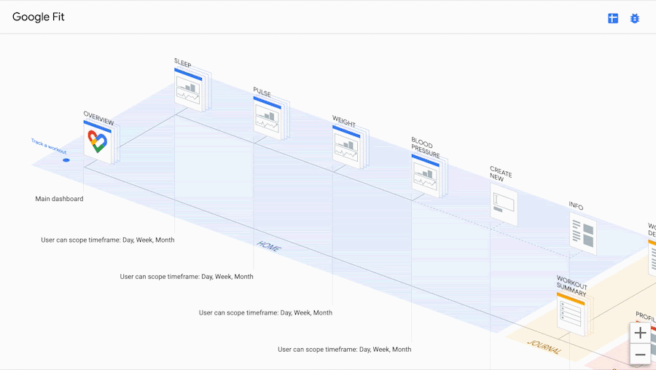Click the timeframe annotation under Blood Pressure

[x=344, y=350]
